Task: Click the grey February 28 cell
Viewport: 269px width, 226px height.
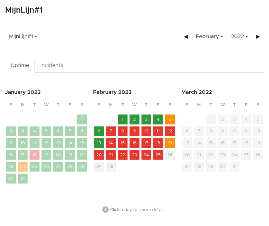Action: click(111, 167)
